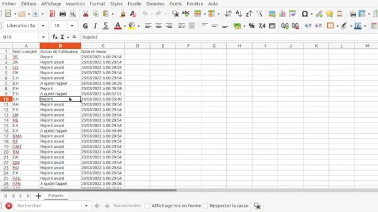Find next down arrow button
Screen dimensions: 378x212
click(x=107, y=206)
